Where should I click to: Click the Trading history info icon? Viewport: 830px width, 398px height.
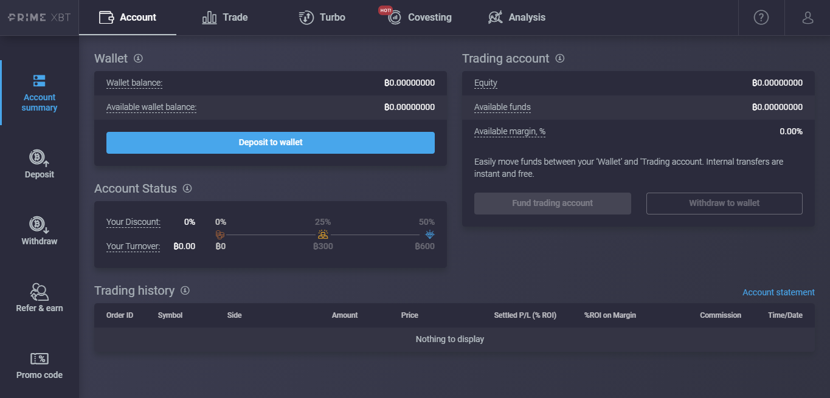click(185, 290)
